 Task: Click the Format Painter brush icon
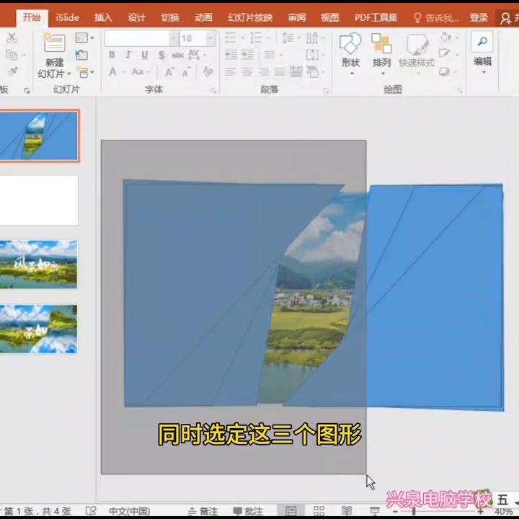(12, 71)
